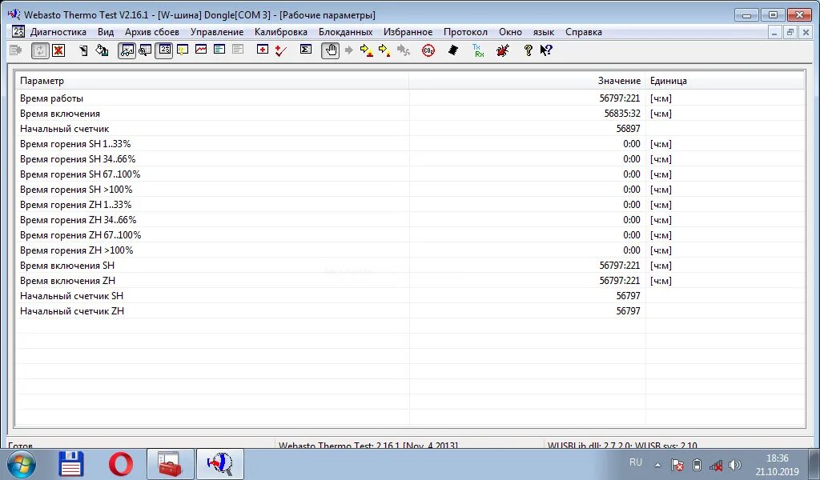The width and height of the screenshot is (820, 480).
Task: Toggle the operating parameters '23' toolbar icon
Action: [164, 50]
